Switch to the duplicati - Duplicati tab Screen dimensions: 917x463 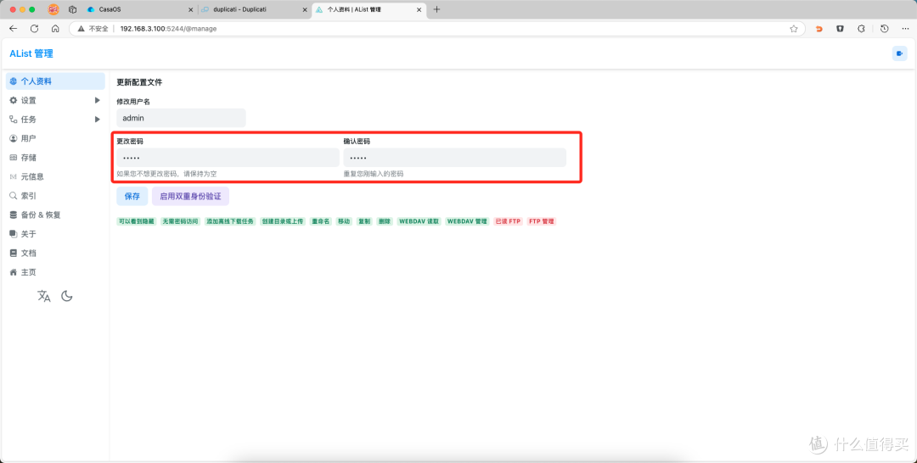[x=255, y=10]
